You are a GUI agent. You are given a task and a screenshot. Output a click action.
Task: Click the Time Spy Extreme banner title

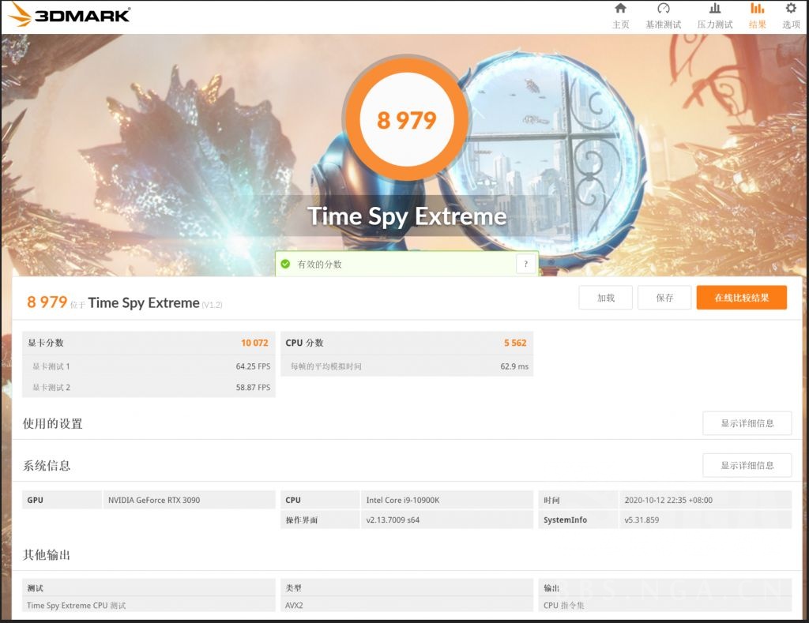point(407,216)
